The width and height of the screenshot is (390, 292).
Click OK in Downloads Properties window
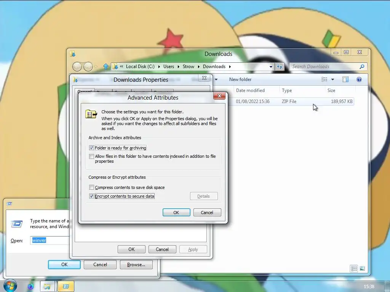131,249
